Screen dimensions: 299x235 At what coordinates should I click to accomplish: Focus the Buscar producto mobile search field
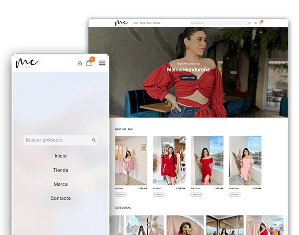click(61, 140)
